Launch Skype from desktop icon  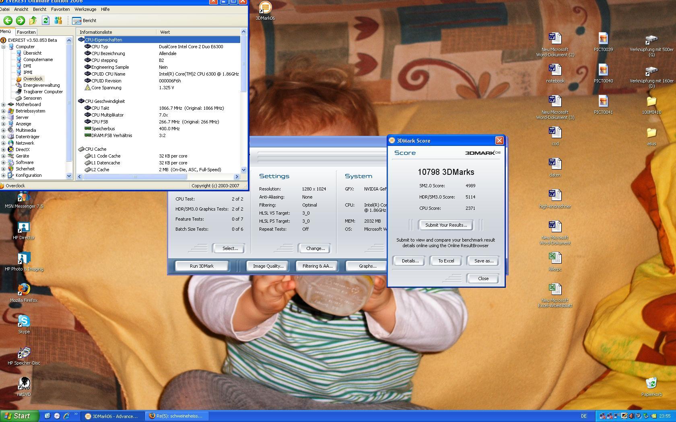pyautogui.click(x=24, y=324)
